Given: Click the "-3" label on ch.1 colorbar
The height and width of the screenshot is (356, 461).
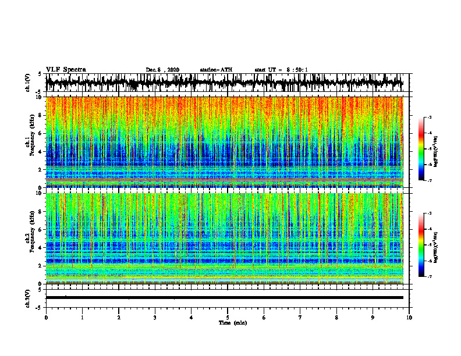Looking at the screenshot, I should pyautogui.click(x=429, y=117).
